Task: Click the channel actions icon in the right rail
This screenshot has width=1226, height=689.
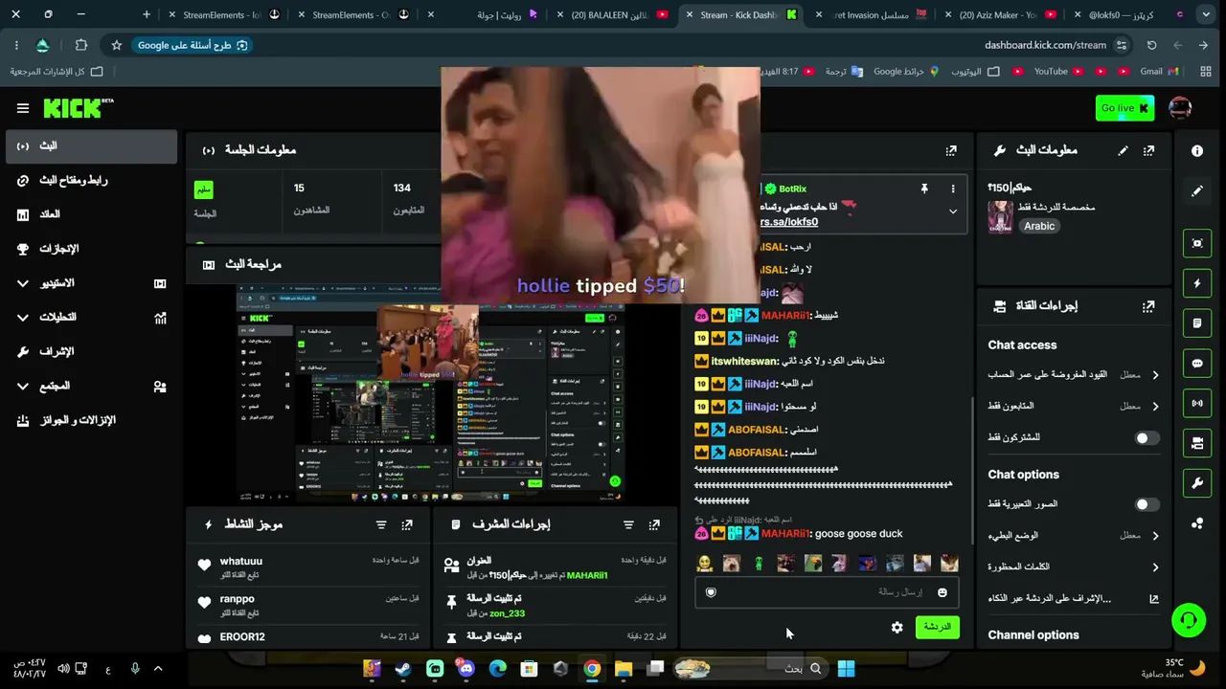Action: point(1197,443)
